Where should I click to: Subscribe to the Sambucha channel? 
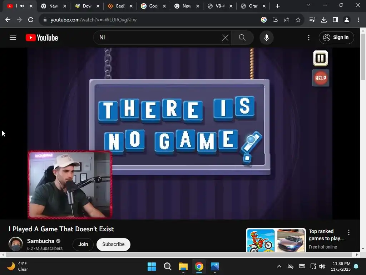pyautogui.click(x=113, y=244)
